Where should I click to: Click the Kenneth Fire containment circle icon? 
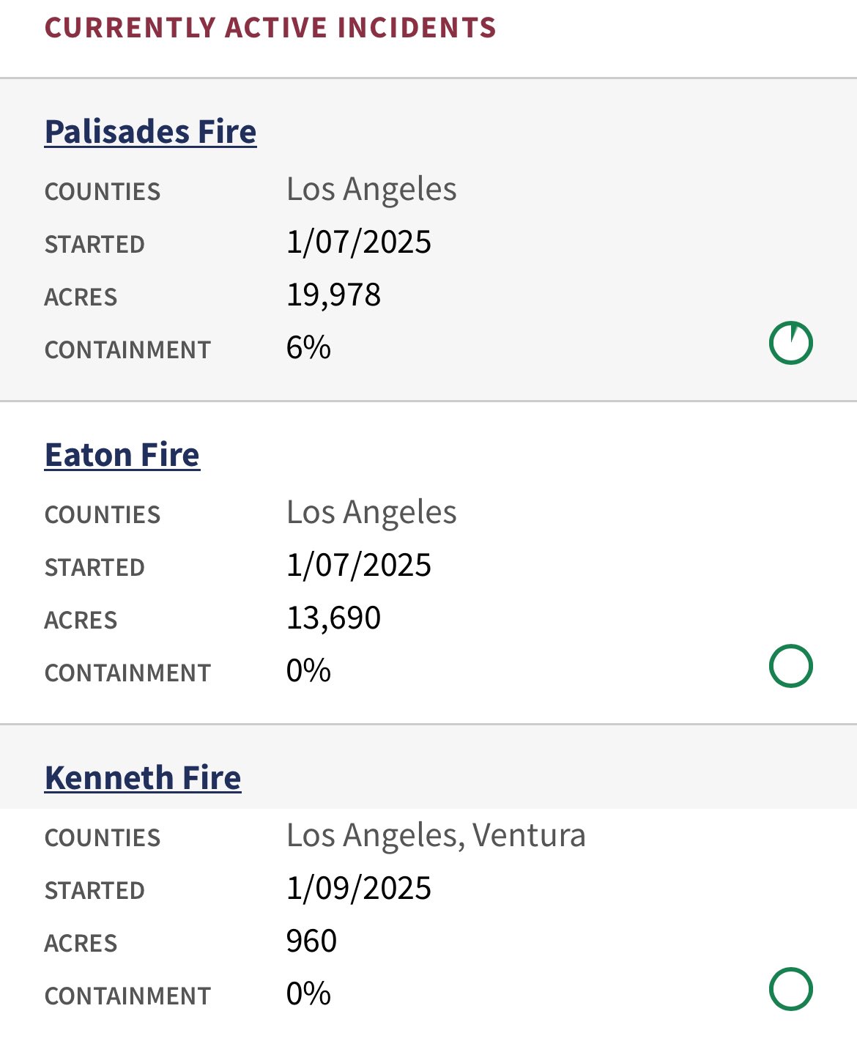pos(791,989)
